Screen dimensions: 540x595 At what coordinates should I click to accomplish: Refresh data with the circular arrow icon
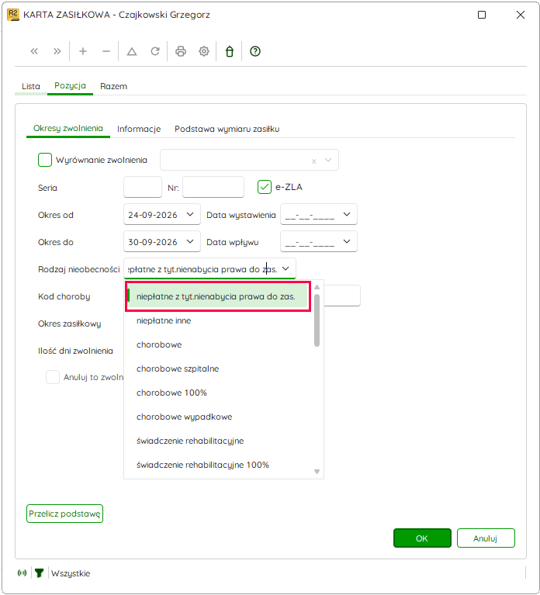pyautogui.click(x=155, y=51)
